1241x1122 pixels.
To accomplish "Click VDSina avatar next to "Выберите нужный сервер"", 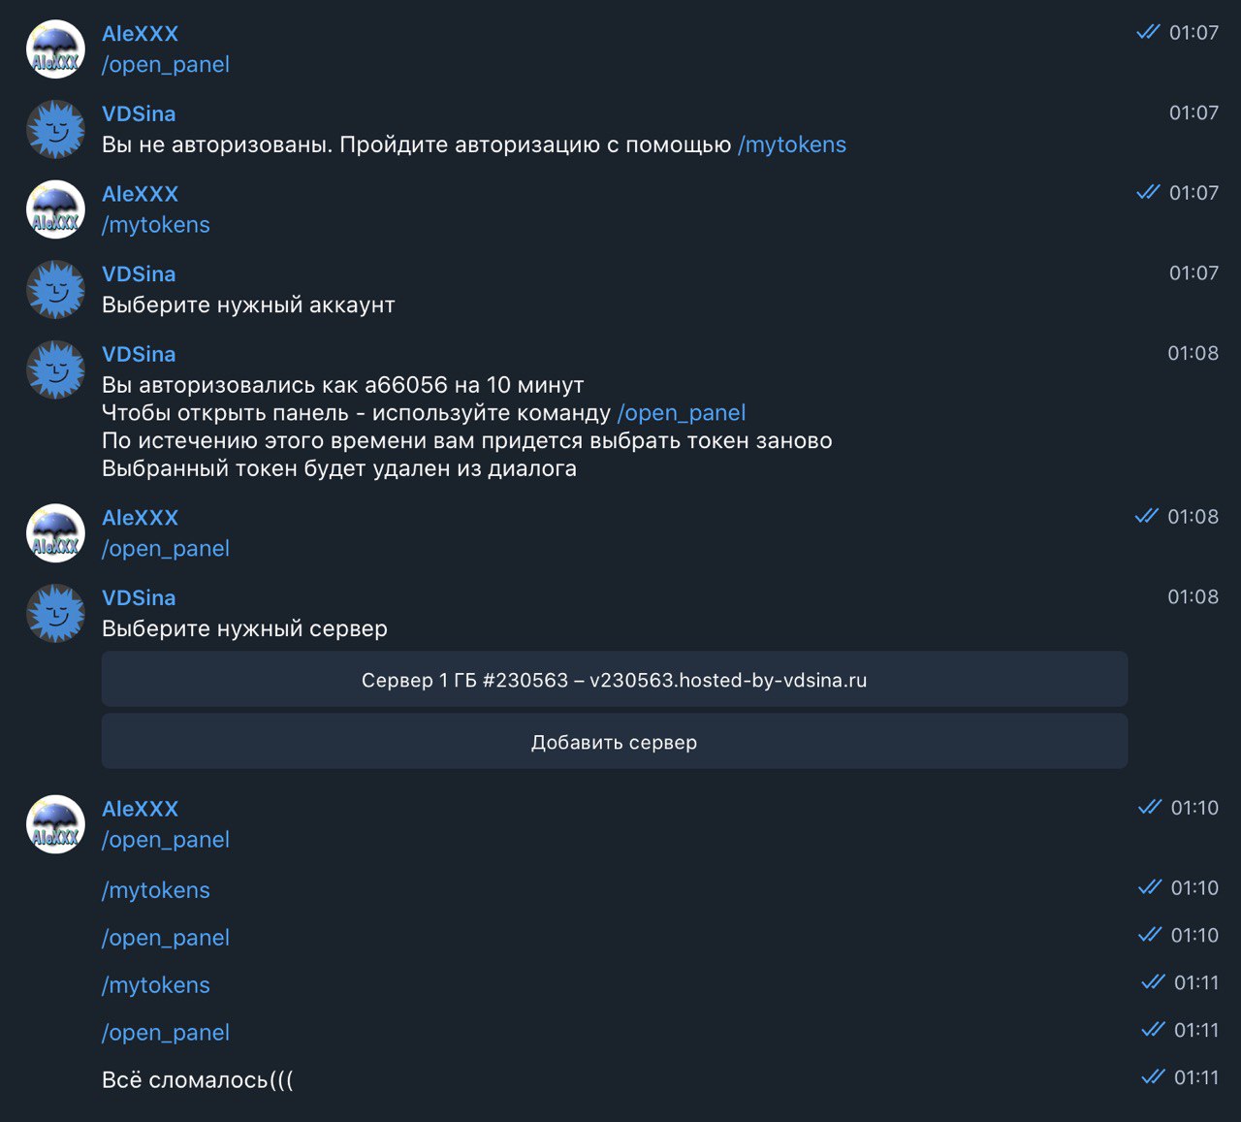I will [55, 613].
